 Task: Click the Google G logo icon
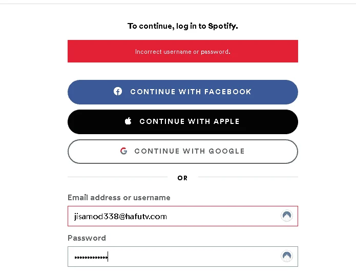[x=124, y=151]
